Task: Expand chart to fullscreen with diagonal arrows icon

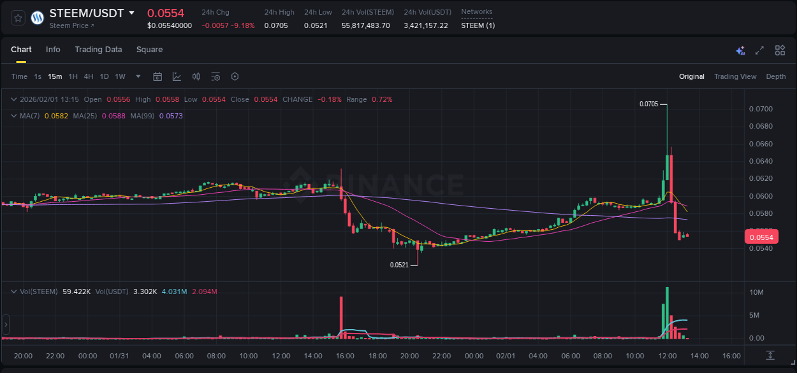Action: (x=759, y=50)
